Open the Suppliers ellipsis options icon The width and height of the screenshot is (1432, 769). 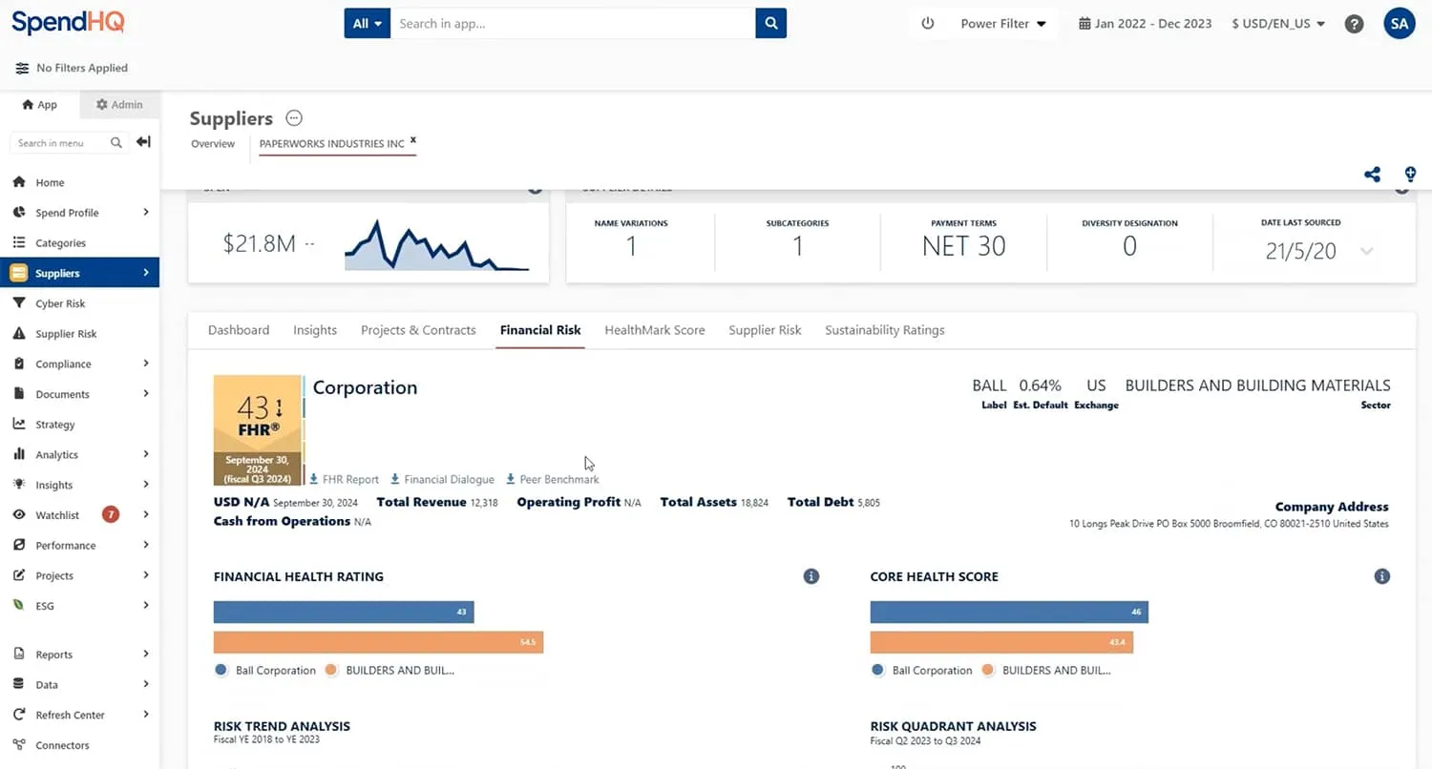pos(294,118)
